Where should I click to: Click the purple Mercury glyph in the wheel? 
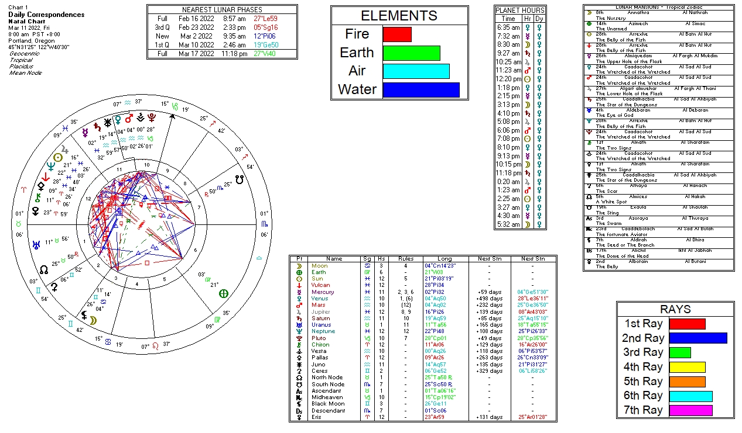click(86, 132)
